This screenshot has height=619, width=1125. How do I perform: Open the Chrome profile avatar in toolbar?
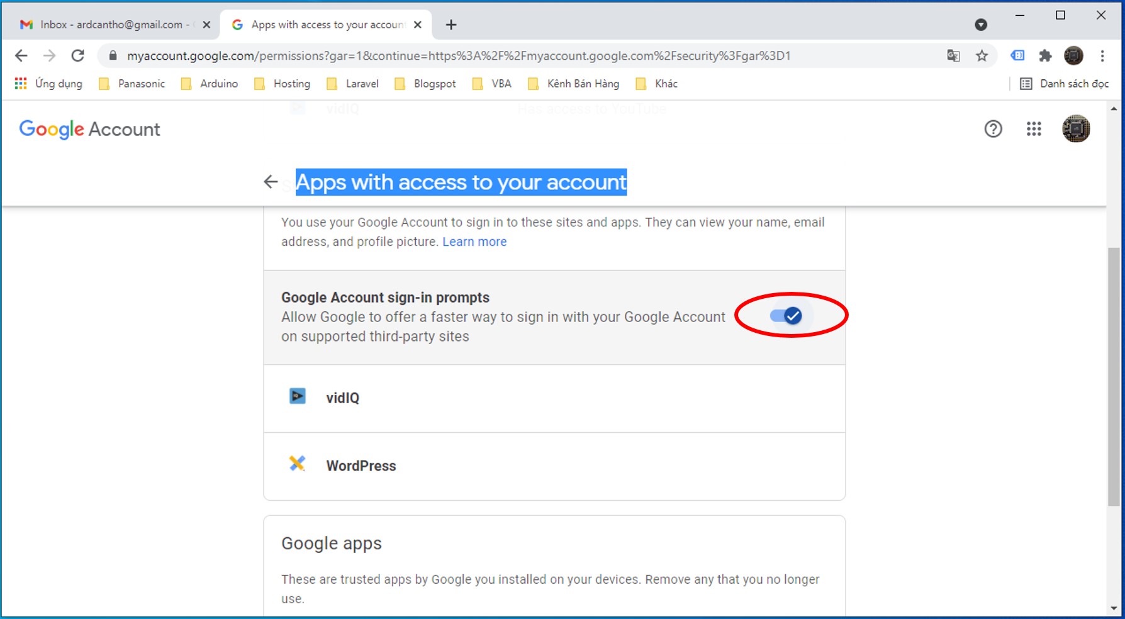pos(1073,55)
